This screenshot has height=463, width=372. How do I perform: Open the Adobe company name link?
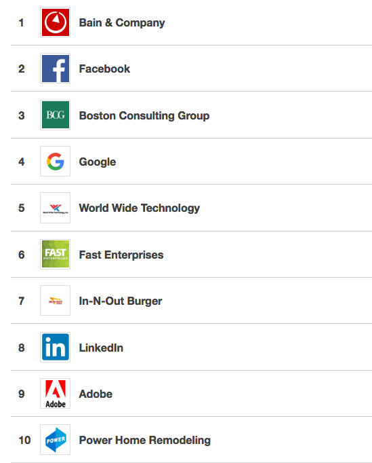click(96, 394)
